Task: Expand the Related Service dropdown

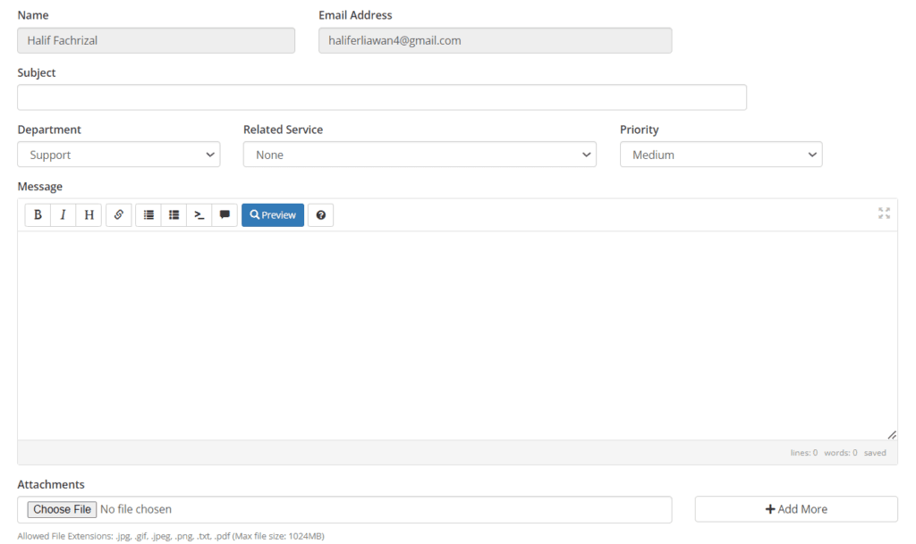Action: coord(420,155)
